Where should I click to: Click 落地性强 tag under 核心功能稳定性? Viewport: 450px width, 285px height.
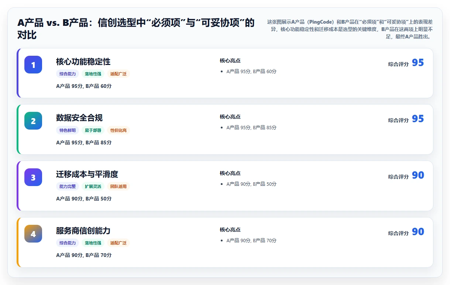click(x=93, y=74)
